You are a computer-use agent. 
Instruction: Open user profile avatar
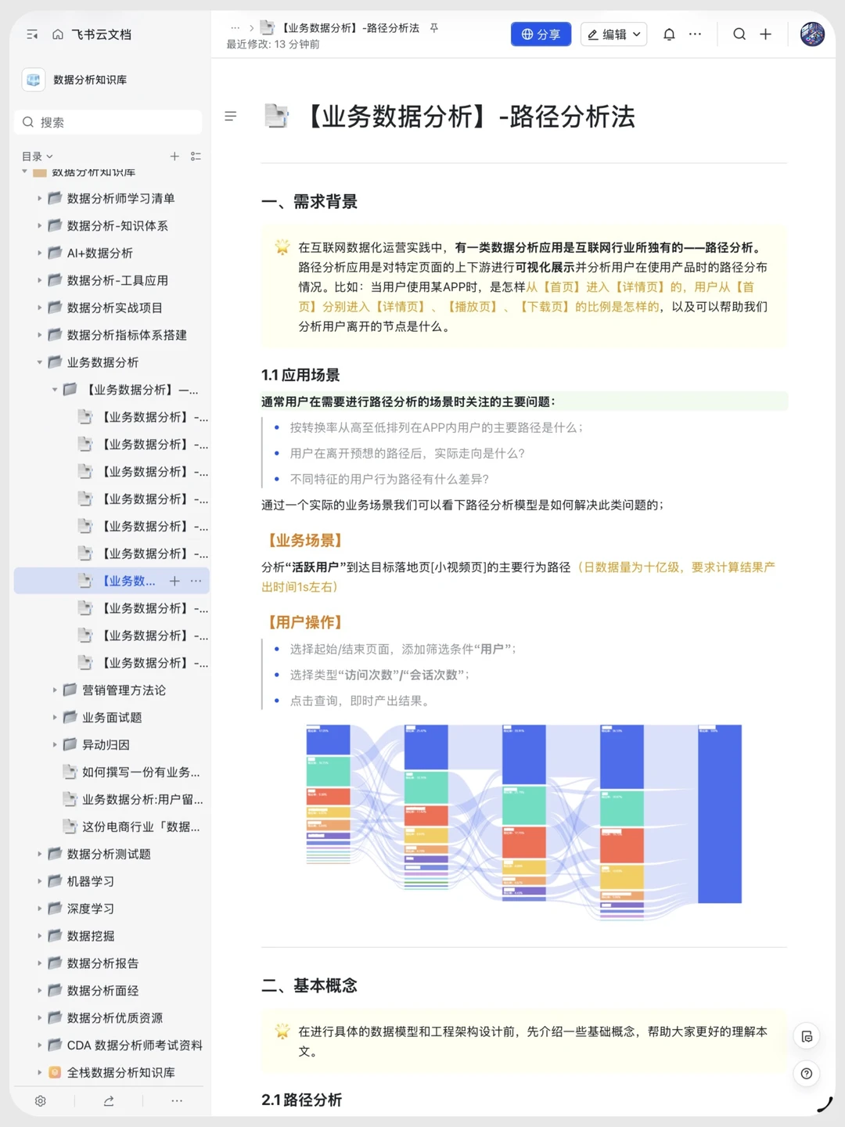pos(812,34)
